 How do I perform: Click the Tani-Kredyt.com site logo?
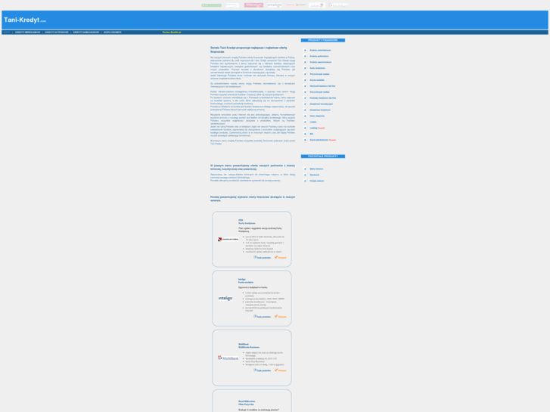25,20
